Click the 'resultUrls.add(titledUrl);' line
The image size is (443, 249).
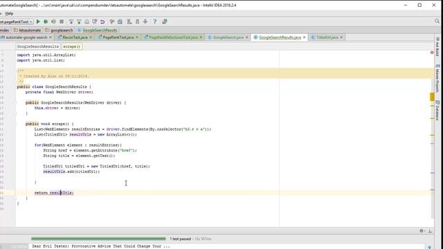pyautogui.click(x=71, y=172)
